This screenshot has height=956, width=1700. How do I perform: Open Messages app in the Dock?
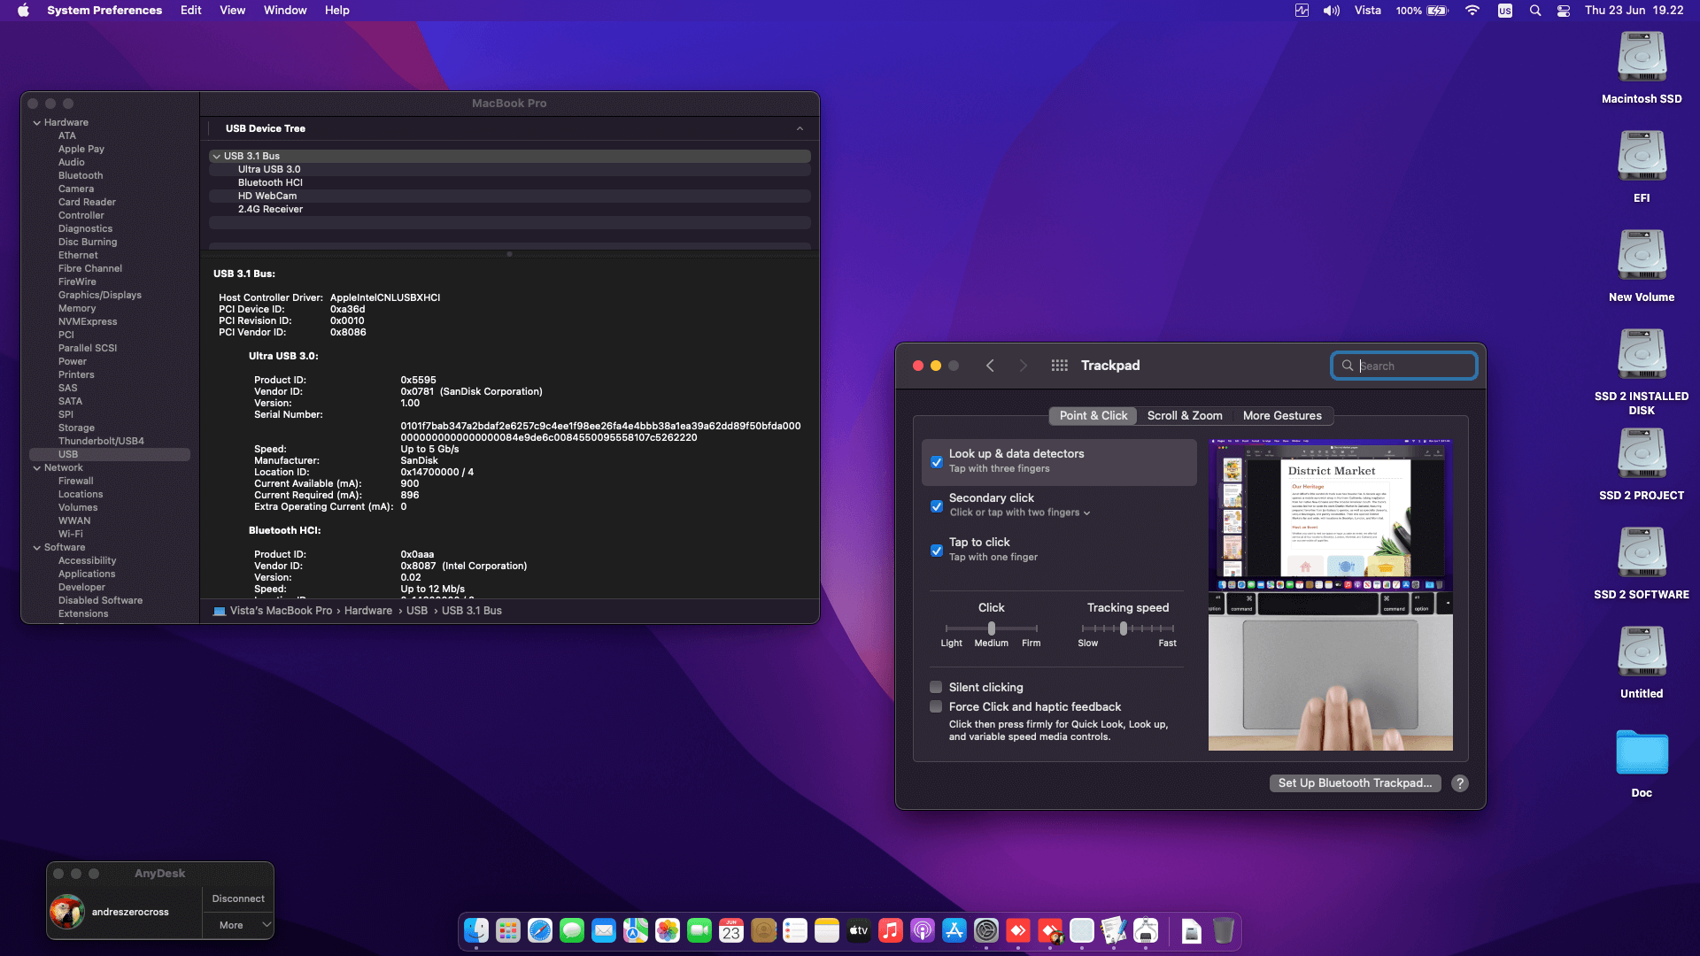coord(572,930)
